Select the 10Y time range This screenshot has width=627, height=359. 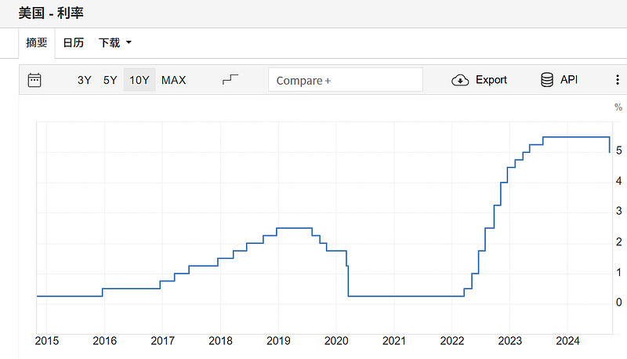tap(140, 80)
